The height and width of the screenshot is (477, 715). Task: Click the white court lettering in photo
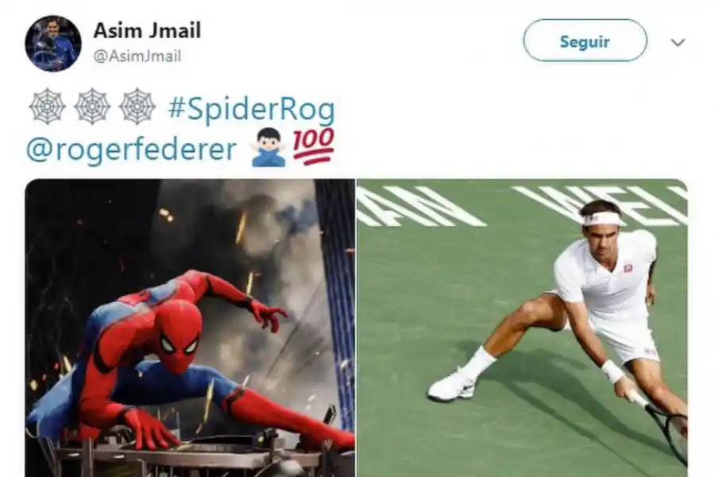coord(522,205)
